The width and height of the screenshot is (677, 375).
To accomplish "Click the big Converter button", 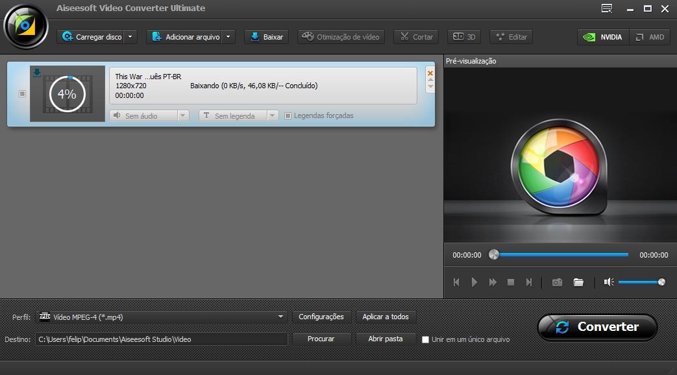I will tap(598, 327).
